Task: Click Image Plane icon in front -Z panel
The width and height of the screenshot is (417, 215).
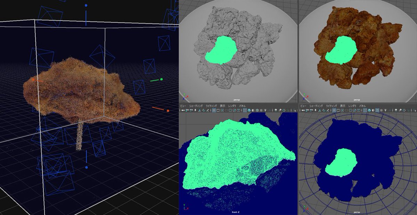Action: point(199,110)
